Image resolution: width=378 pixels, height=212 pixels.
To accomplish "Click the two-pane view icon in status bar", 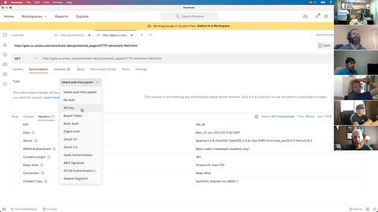I will [x=367, y=209].
